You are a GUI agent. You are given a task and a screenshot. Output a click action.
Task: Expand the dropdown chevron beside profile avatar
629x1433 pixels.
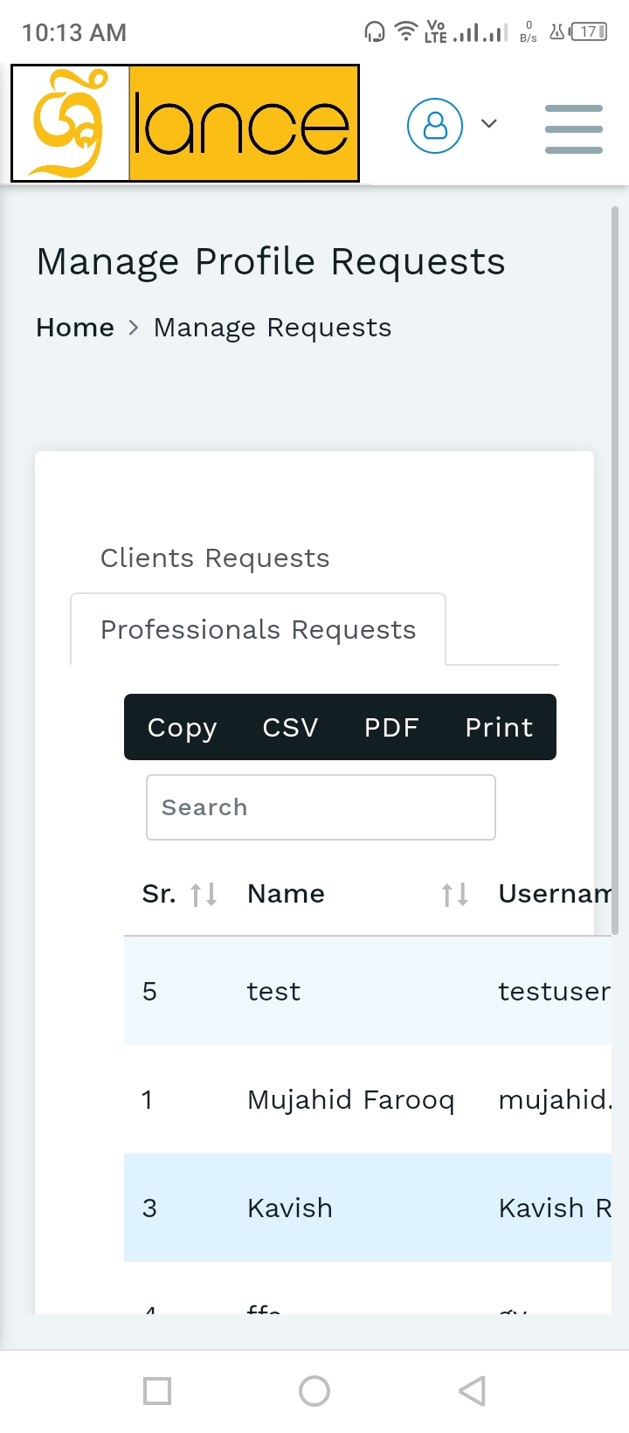click(489, 124)
